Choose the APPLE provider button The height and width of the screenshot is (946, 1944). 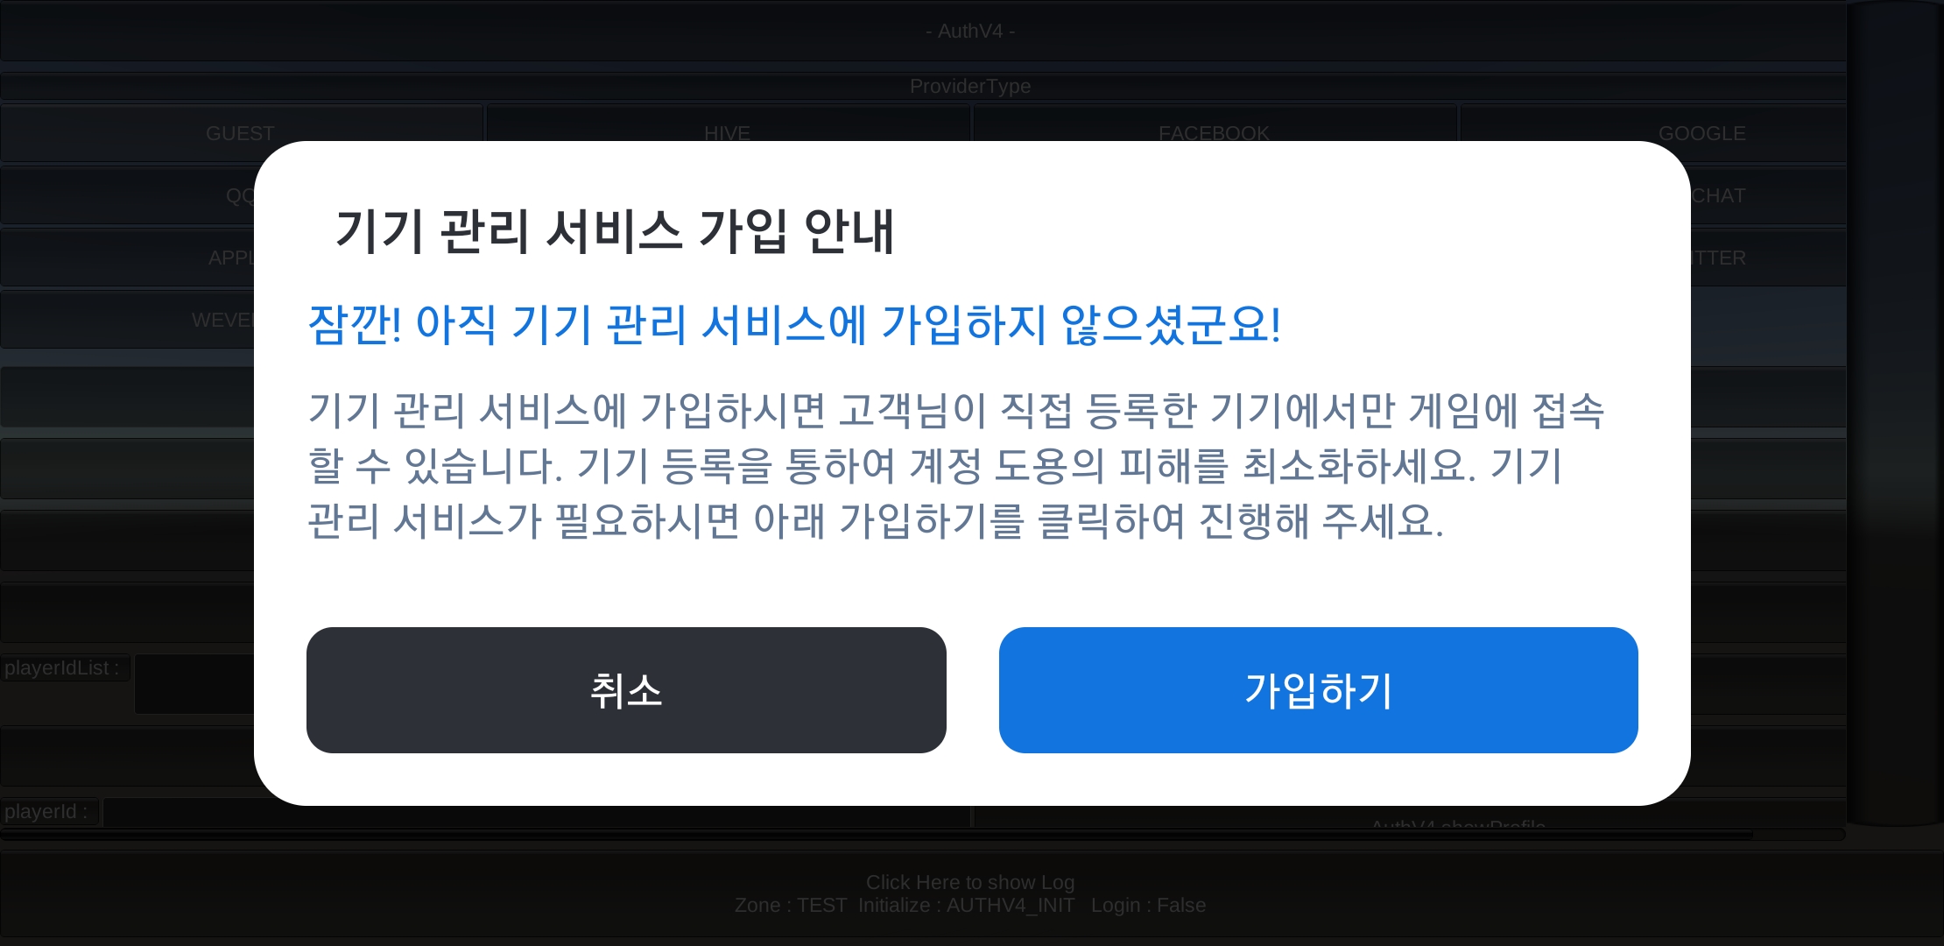coord(127,258)
